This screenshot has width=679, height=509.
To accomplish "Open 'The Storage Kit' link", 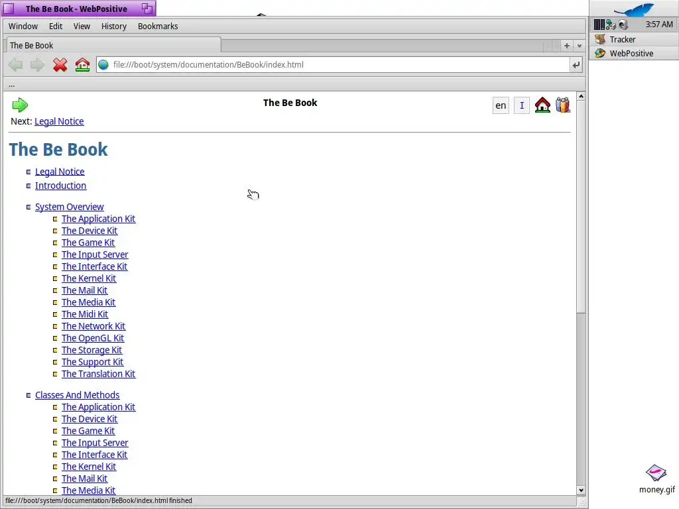I will (92, 350).
